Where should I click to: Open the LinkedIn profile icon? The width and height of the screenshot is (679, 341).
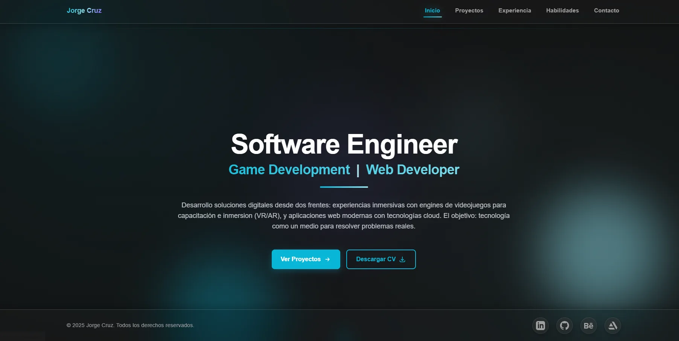point(540,326)
